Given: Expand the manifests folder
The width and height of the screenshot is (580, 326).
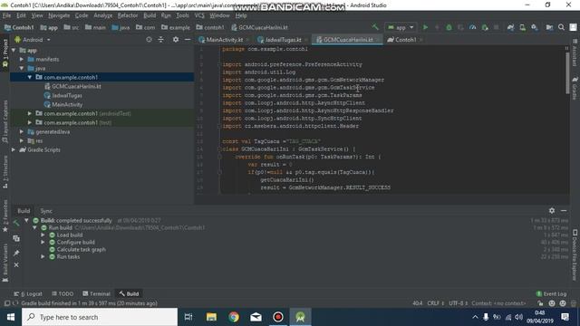Looking at the screenshot, I should tap(22, 59).
